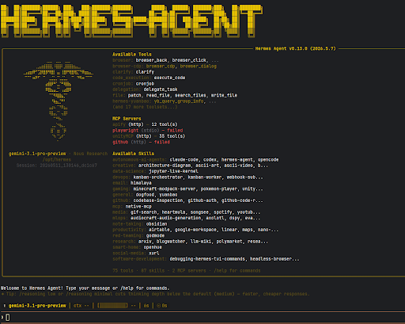Image resolution: width=405 pixels, height=324 pixels.
Task: Click the failed 'github (http)' MCP server
Action: [141, 142]
